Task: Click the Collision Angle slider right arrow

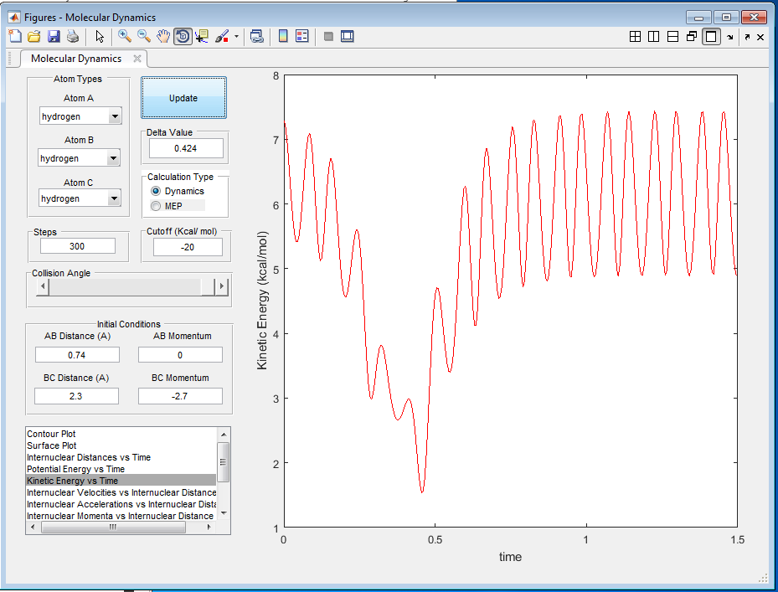Action: [x=222, y=286]
